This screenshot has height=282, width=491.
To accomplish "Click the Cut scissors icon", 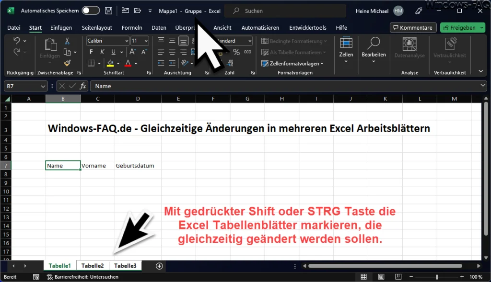I will pos(67,41).
